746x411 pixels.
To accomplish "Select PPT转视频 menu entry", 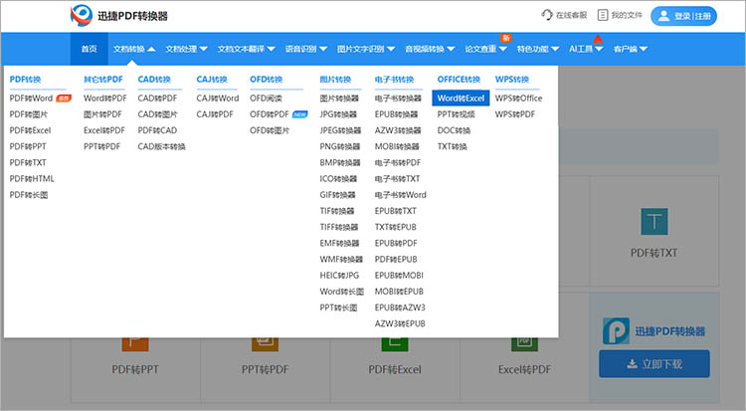I will [x=457, y=114].
